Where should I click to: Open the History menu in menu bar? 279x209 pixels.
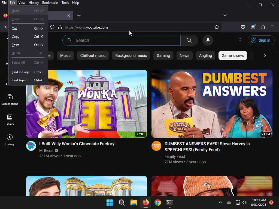pos(34,3)
